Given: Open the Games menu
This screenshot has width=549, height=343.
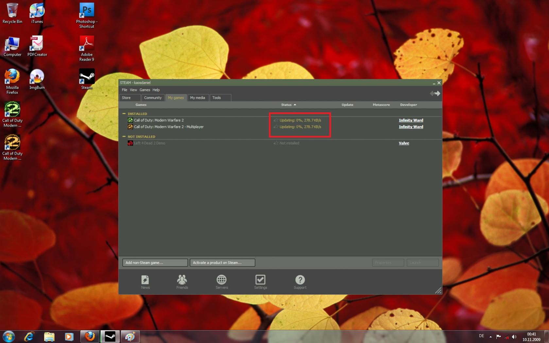Looking at the screenshot, I should click(x=145, y=90).
